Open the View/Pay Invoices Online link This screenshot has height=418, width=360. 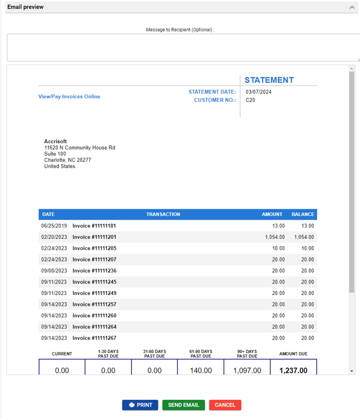coord(69,97)
